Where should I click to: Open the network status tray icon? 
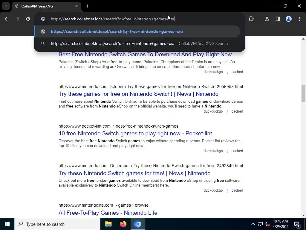pyautogui.click(x=260, y=224)
